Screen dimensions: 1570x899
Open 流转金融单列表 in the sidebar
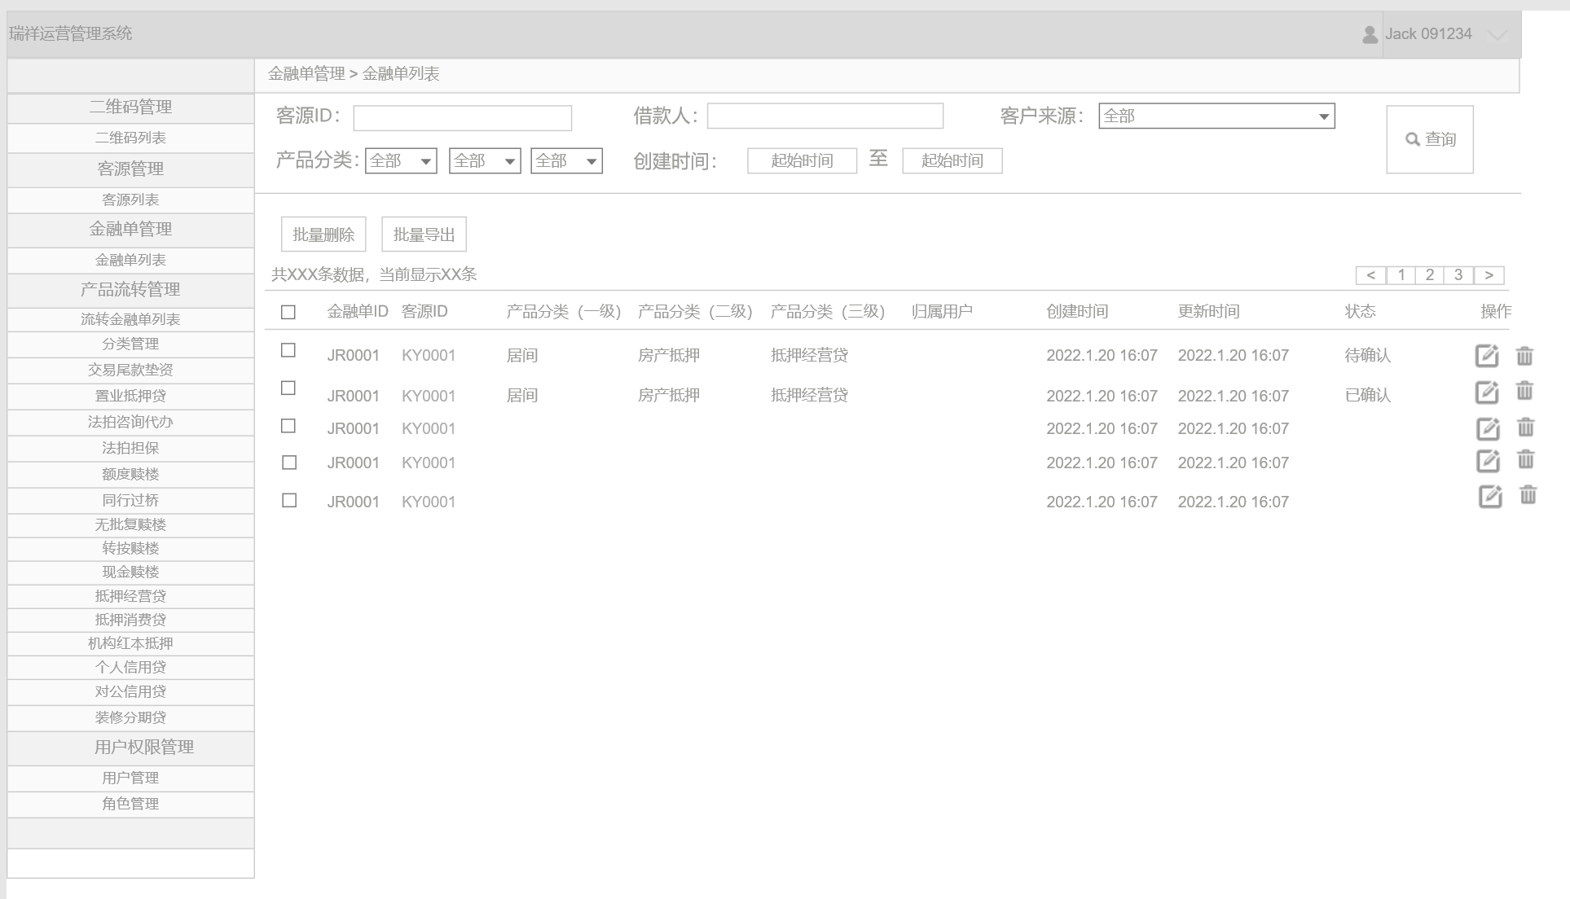click(x=130, y=319)
